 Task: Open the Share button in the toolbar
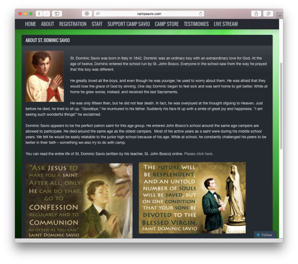pos(256,14)
